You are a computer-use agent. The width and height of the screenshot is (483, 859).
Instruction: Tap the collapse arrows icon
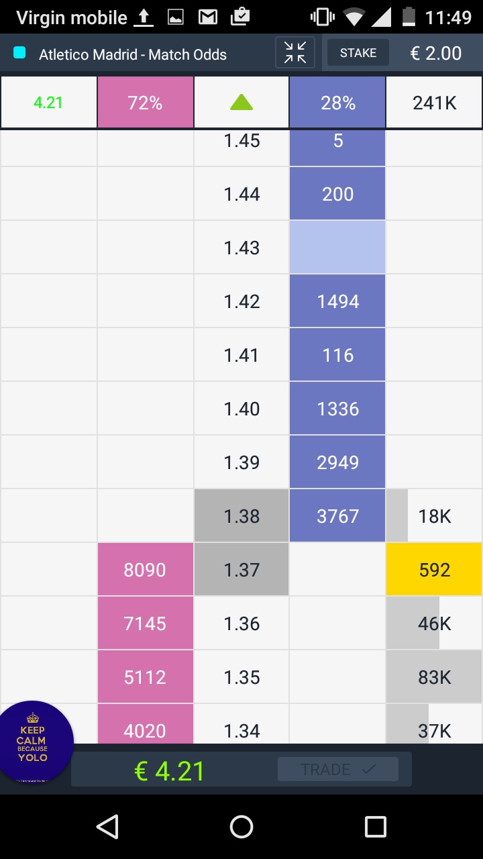point(295,52)
